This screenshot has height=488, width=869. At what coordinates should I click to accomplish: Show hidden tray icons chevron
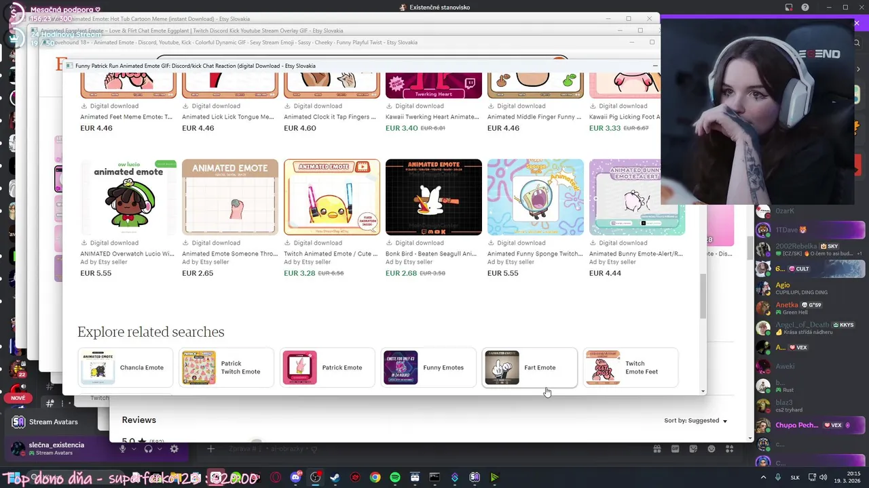(x=762, y=477)
